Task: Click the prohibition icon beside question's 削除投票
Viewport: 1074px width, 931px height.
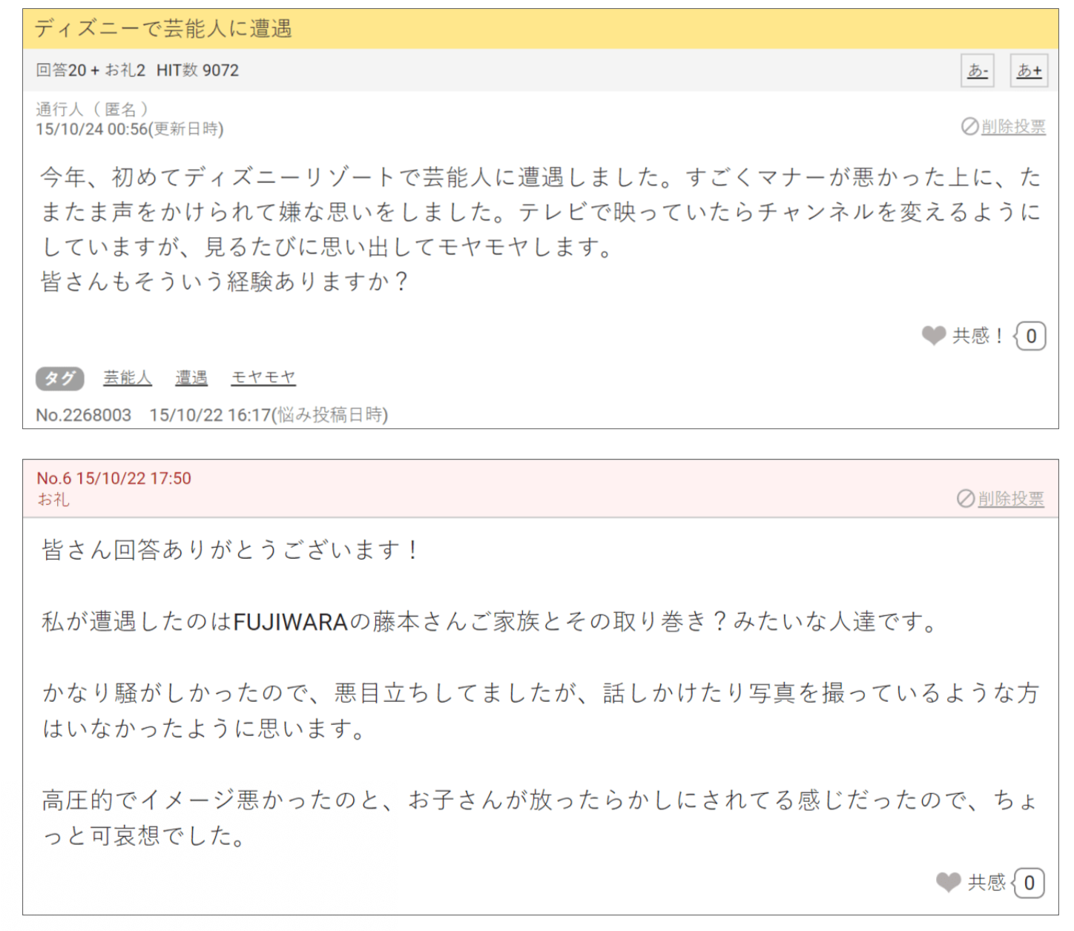Action: [x=969, y=127]
